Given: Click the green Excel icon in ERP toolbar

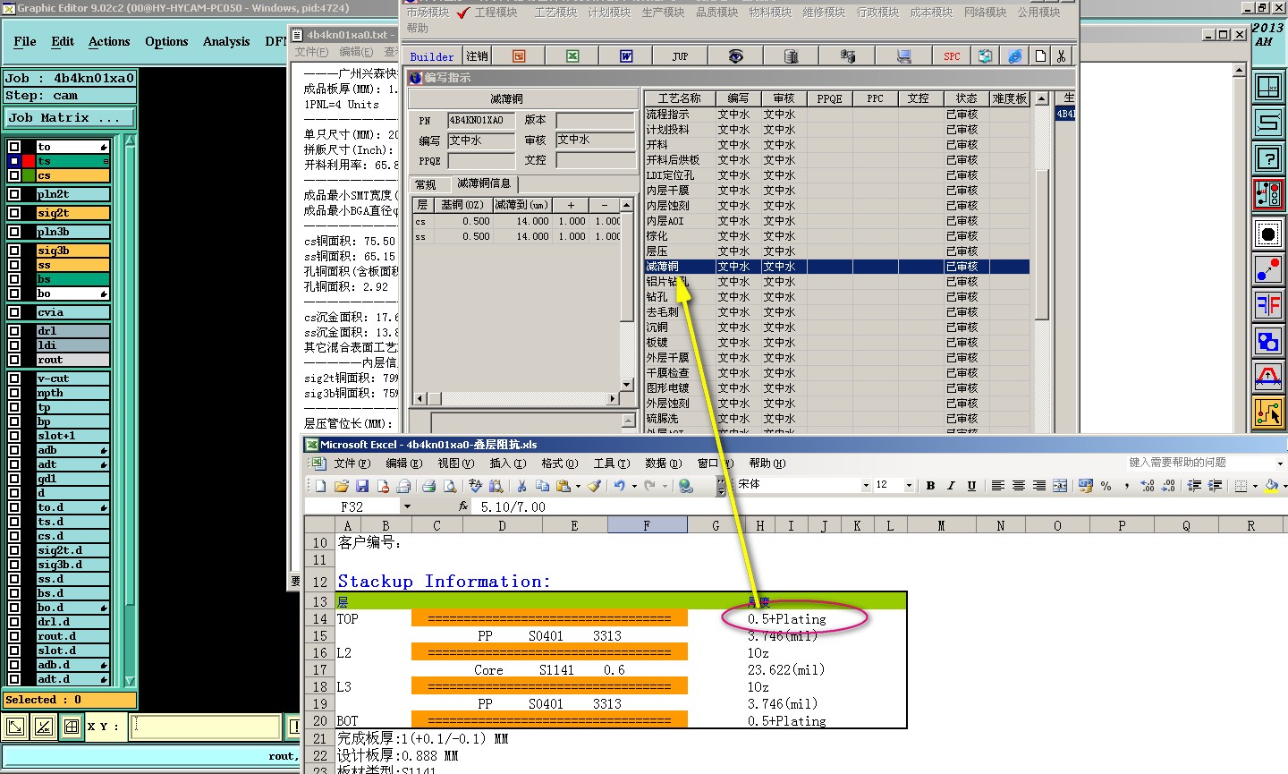Looking at the screenshot, I should pos(572,55).
